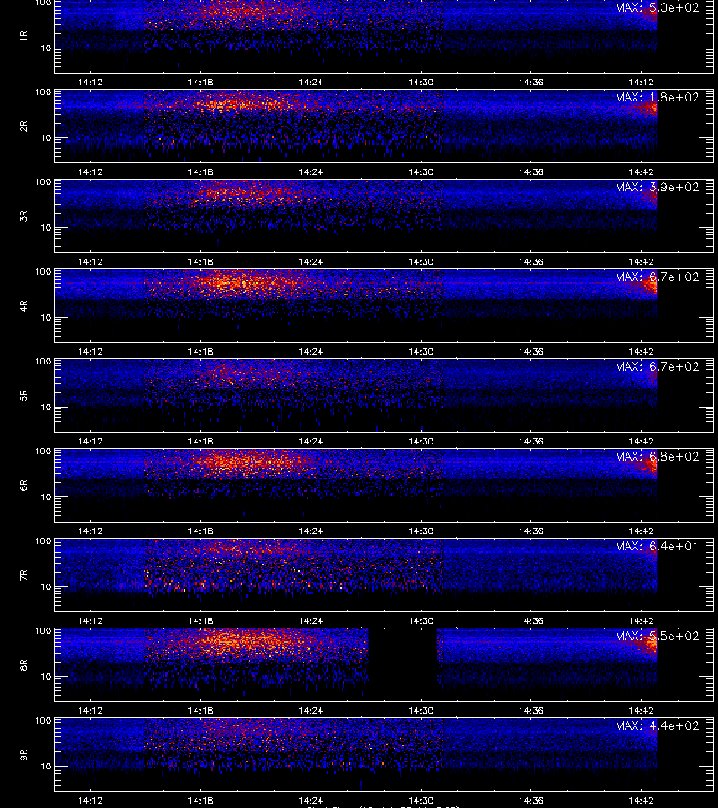
Task: Click the 14:12 time label below panel 1R
Action: [90, 82]
